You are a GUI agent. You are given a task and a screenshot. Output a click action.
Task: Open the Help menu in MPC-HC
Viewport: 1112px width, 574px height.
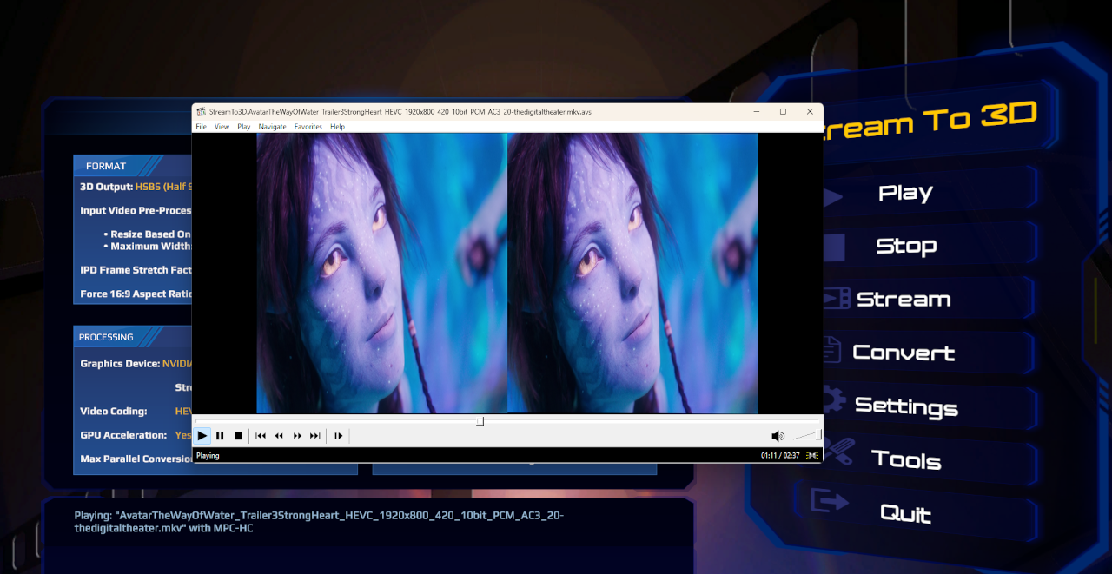coord(337,127)
